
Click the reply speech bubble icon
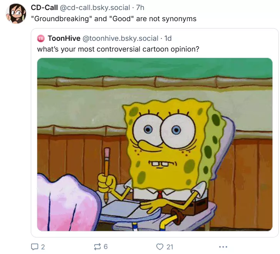pyautogui.click(x=35, y=247)
